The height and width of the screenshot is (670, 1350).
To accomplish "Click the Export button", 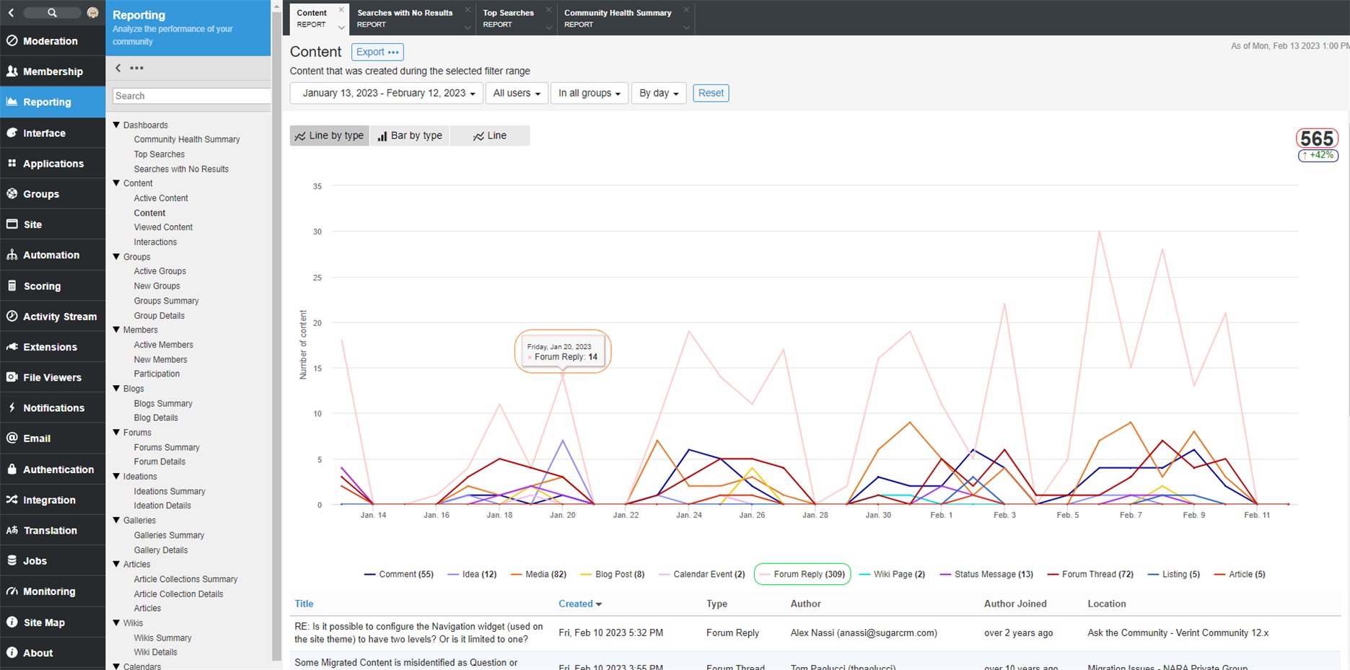I will coord(377,52).
